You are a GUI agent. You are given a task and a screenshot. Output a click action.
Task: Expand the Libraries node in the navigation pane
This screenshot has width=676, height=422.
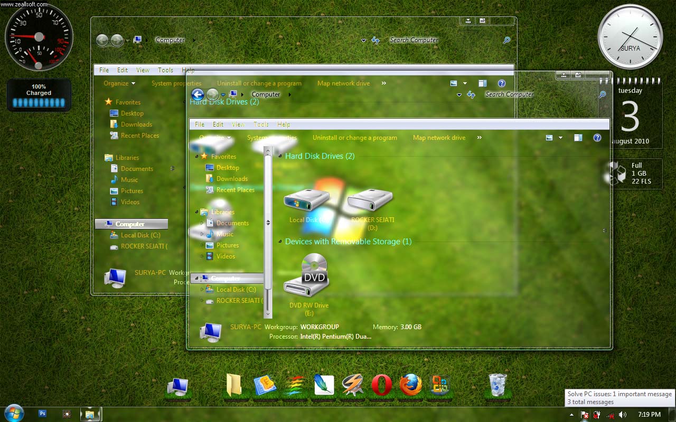(195, 212)
